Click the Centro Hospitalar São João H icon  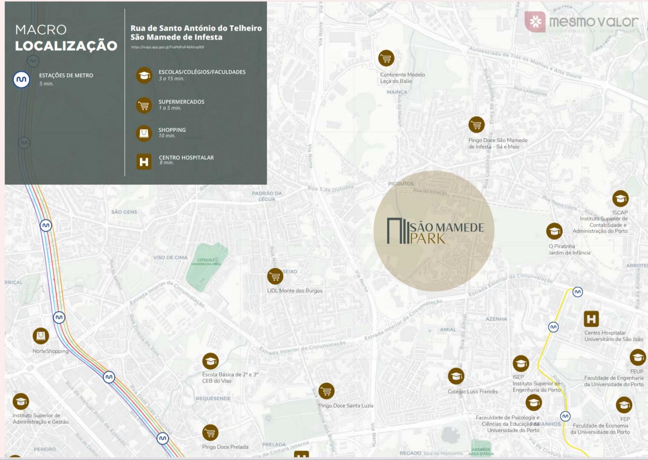click(591, 319)
